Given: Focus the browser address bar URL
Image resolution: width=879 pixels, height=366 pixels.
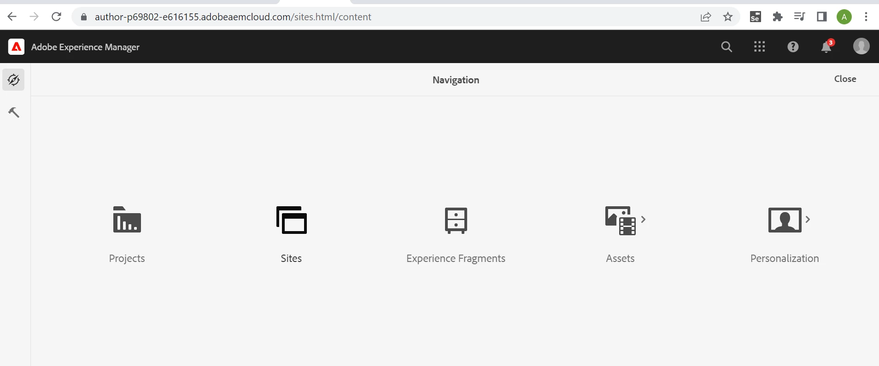Looking at the screenshot, I should (233, 17).
